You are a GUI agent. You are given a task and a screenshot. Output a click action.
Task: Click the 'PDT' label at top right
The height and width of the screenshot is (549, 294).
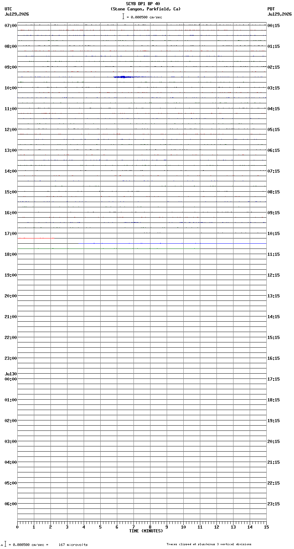(x=271, y=9)
